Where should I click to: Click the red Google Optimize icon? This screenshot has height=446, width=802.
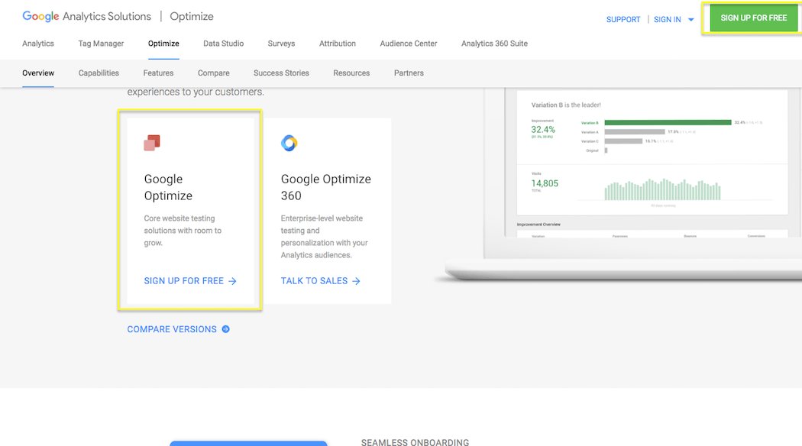coord(152,143)
